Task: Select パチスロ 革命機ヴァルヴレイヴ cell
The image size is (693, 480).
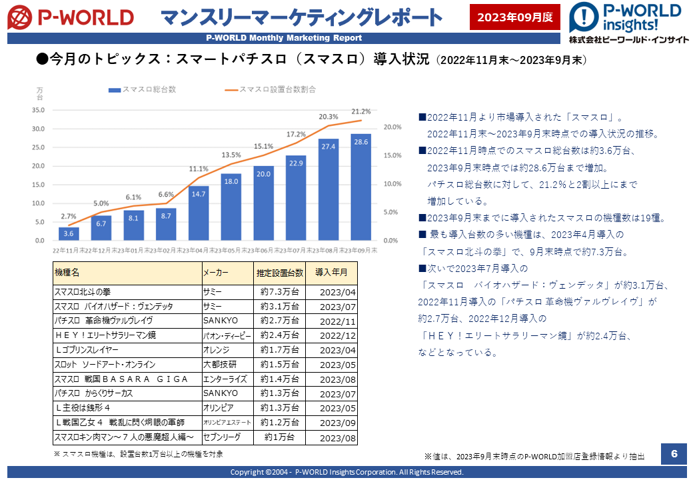Action: 127,321
